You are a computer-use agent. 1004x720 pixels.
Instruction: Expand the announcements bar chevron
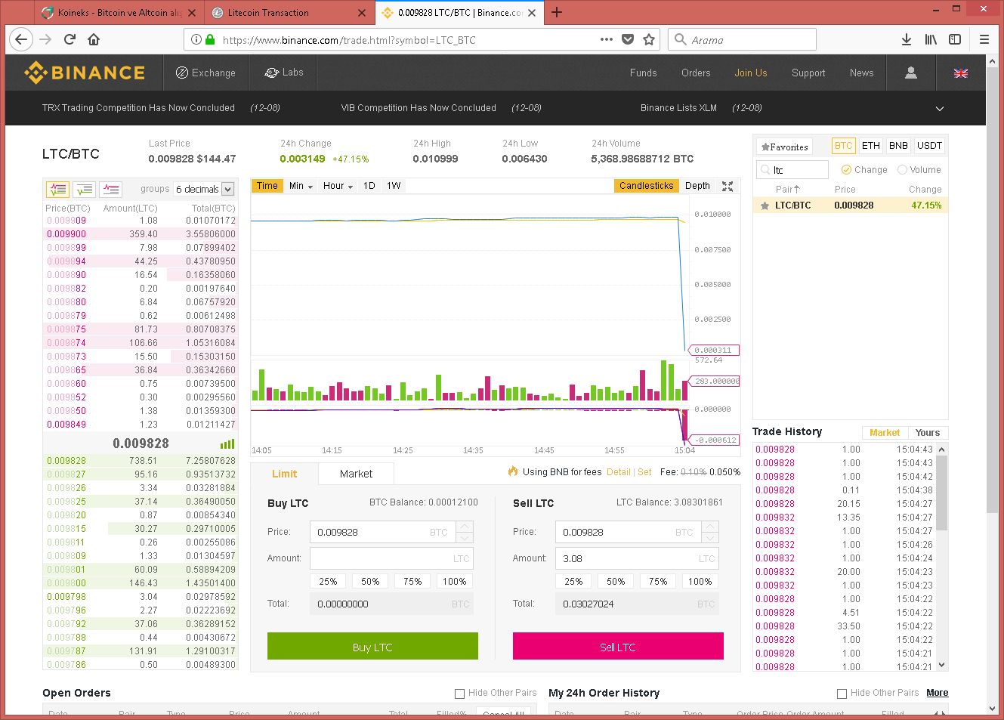click(940, 109)
